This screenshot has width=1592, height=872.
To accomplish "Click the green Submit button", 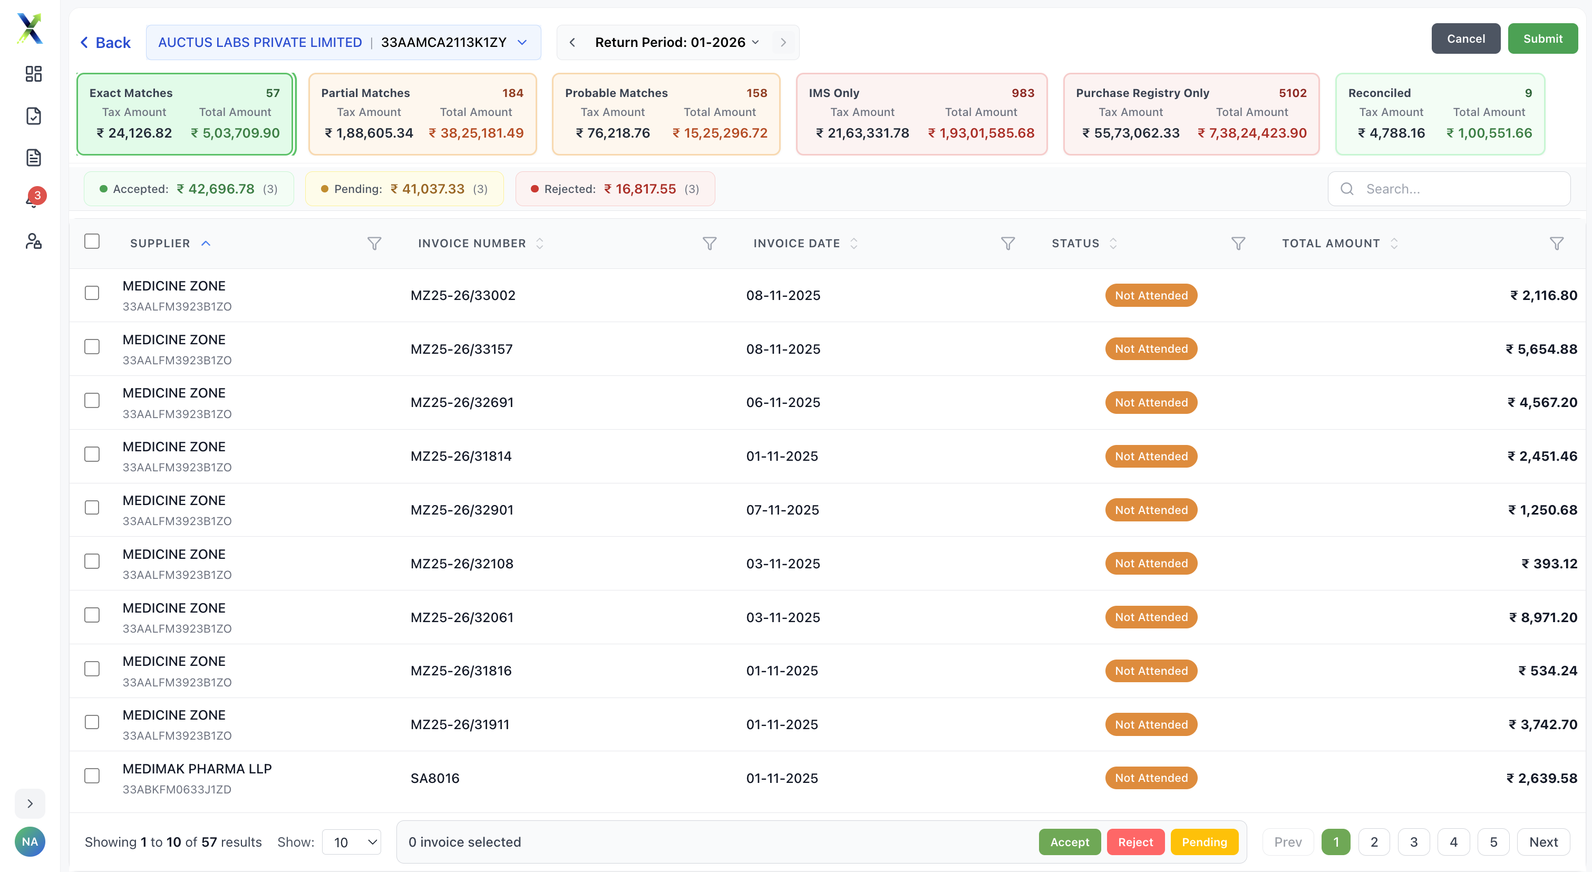I will coord(1542,38).
